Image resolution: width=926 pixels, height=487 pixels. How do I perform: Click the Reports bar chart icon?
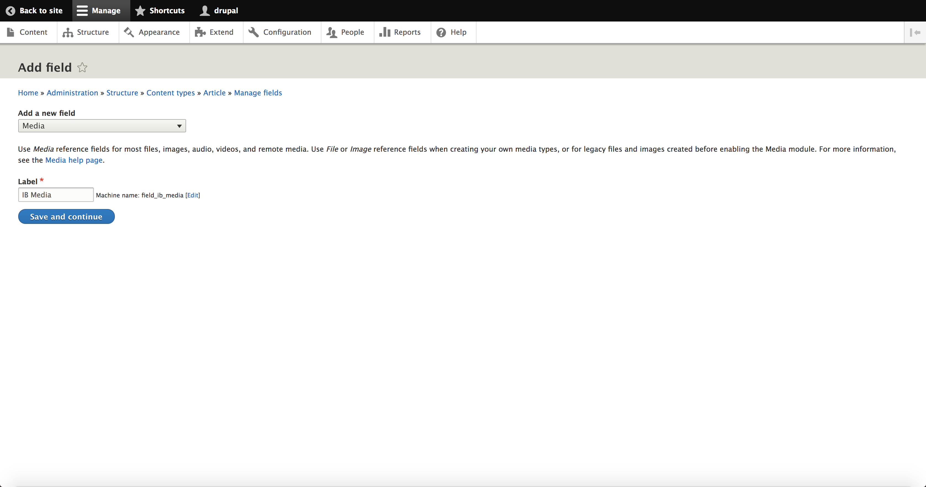coord(385,32)
